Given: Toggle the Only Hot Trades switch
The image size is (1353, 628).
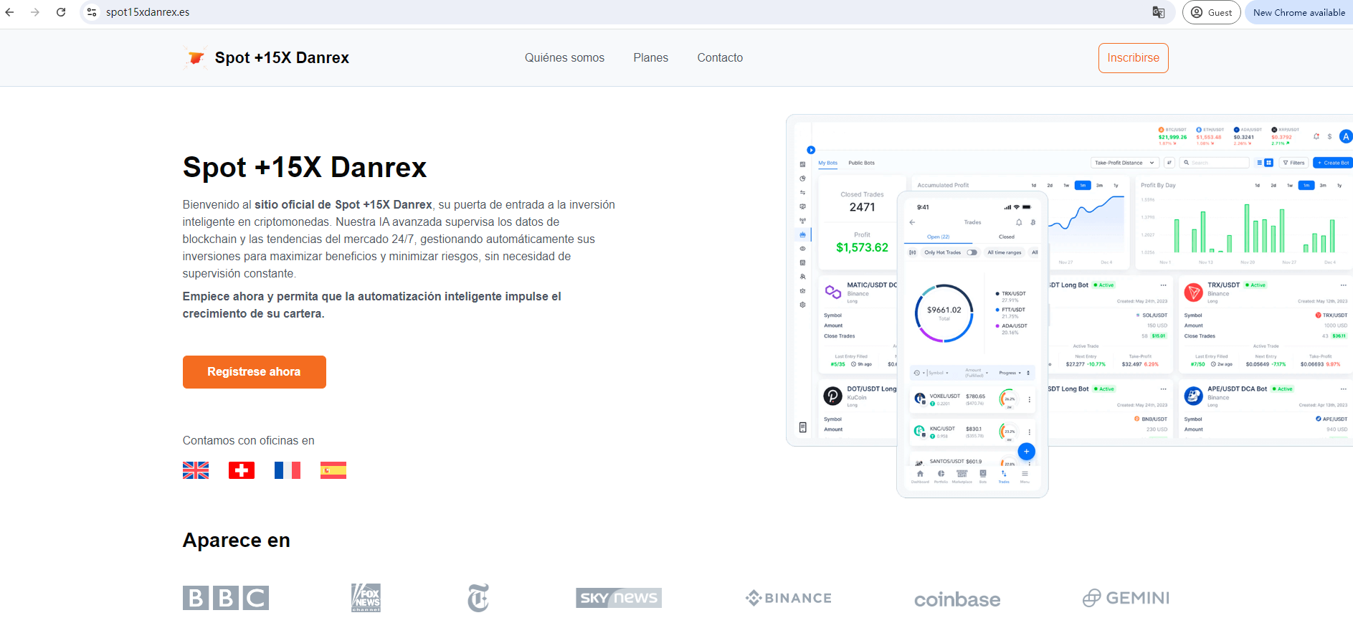Looking at the screenshot, I should click(x=972, y=252).
